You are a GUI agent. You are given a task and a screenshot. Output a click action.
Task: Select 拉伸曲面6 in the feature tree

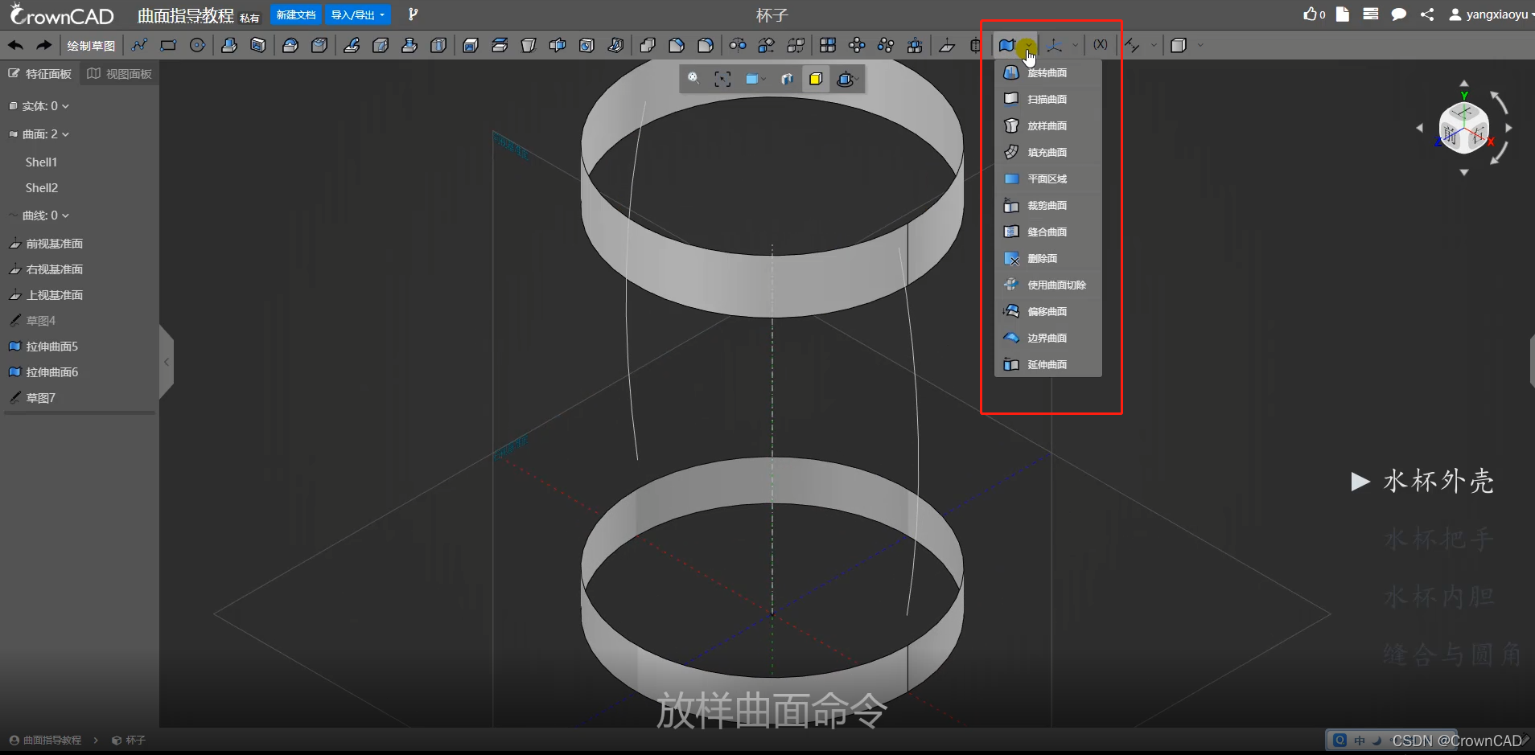43,372
